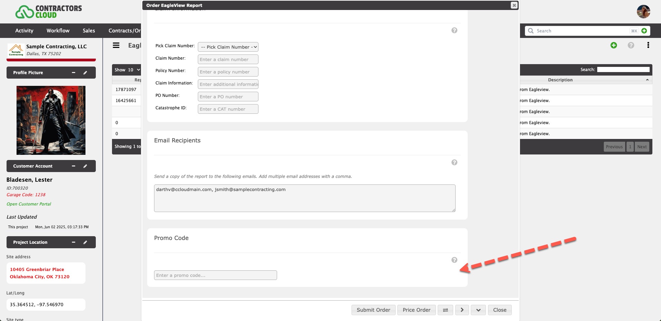The height and width of the screenshot is (321, 661).
Task: Collapse the Project Location panel
Action: 73,242
